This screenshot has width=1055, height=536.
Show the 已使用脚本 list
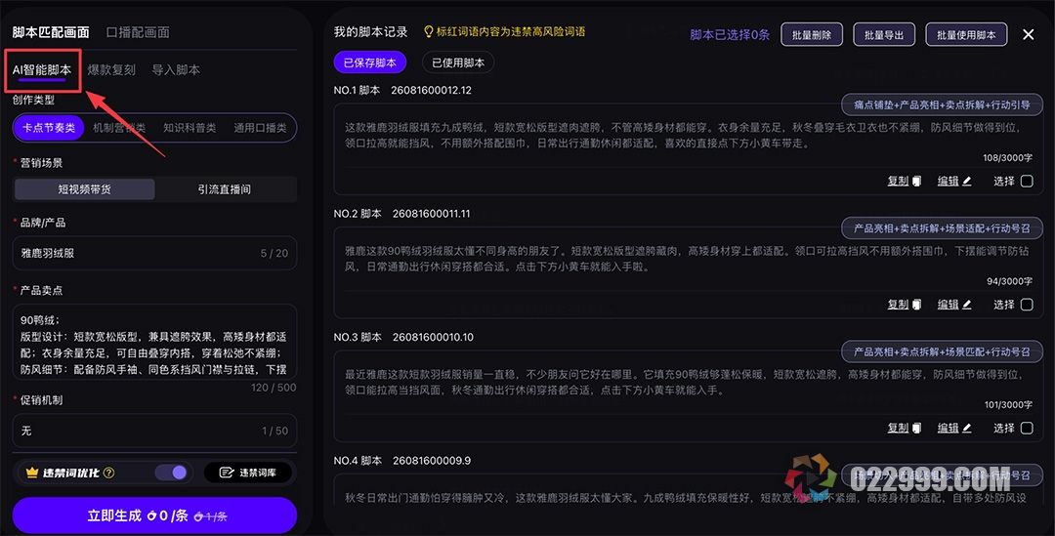458,62
